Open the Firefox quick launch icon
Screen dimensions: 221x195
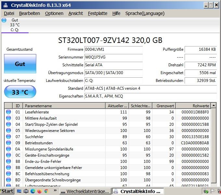39,191
